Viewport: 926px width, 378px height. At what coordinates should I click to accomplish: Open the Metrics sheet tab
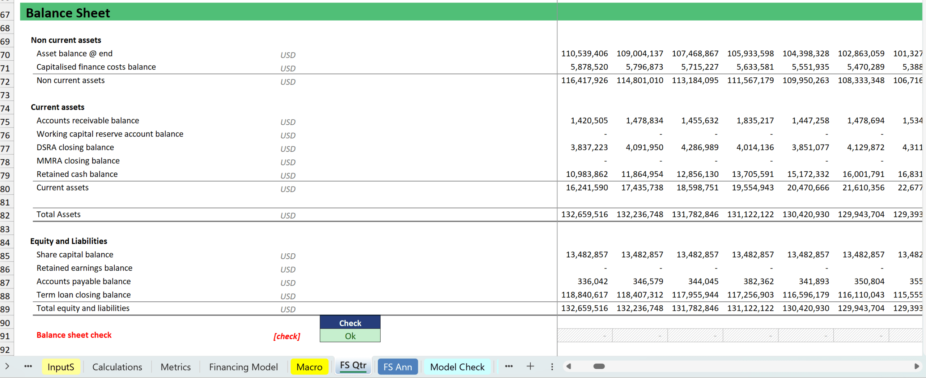(175, 367)
